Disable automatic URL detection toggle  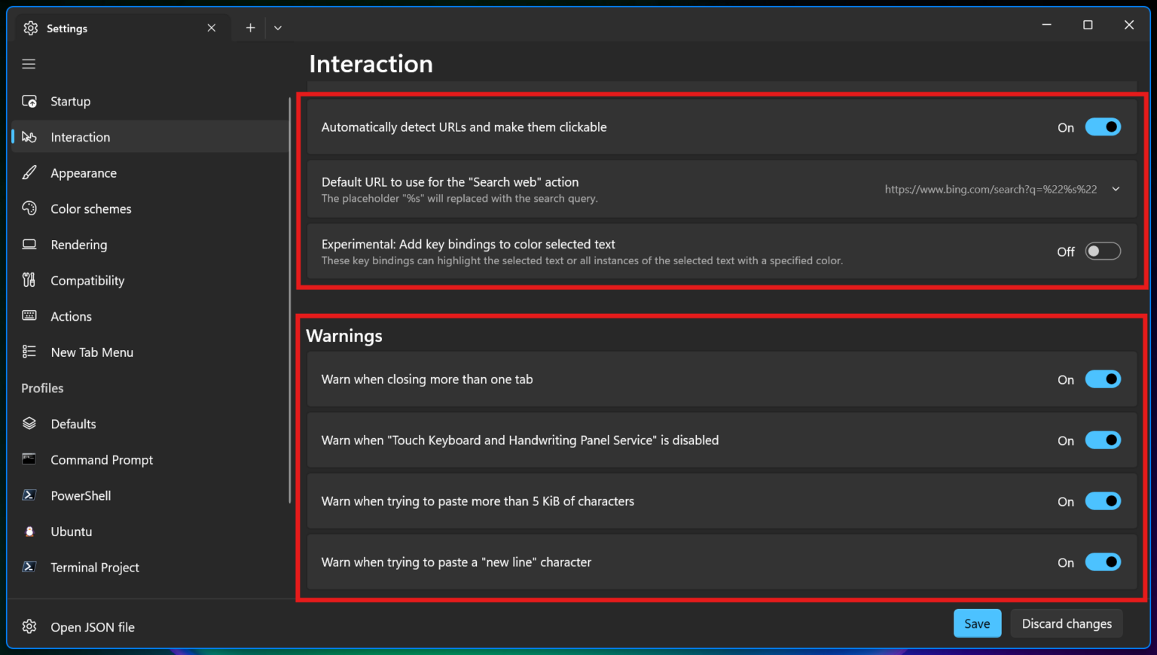coord(1102,127)
